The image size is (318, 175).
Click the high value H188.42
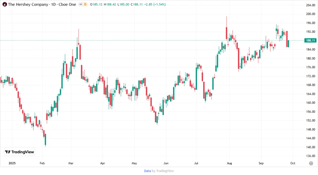click(x=110, y=4)
